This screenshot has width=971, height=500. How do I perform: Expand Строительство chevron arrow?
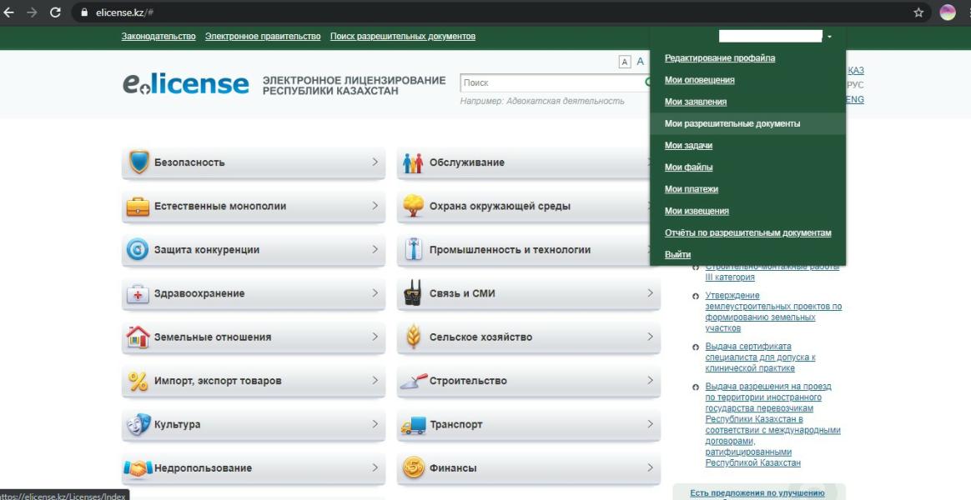point(650,380)
